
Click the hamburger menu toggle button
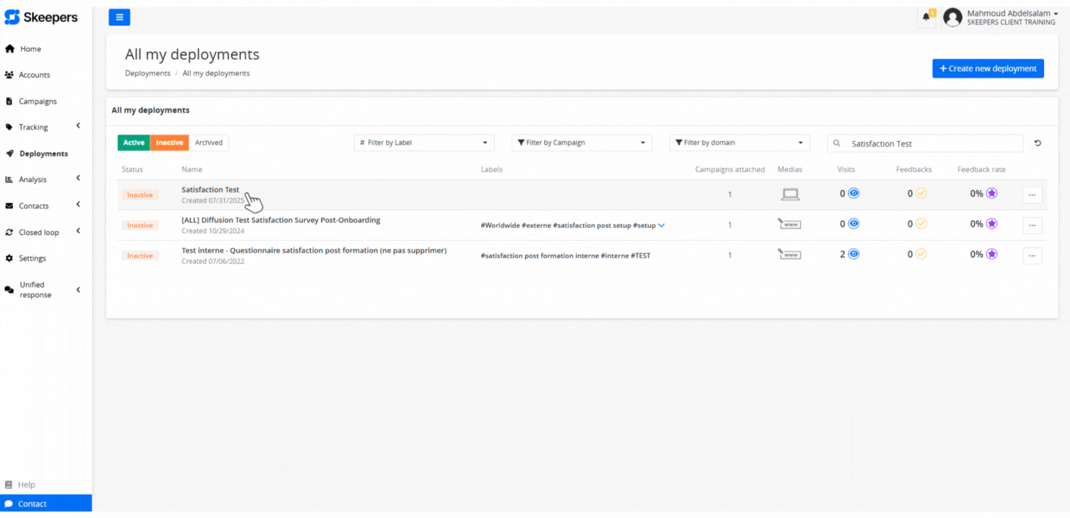pos(119,17)
